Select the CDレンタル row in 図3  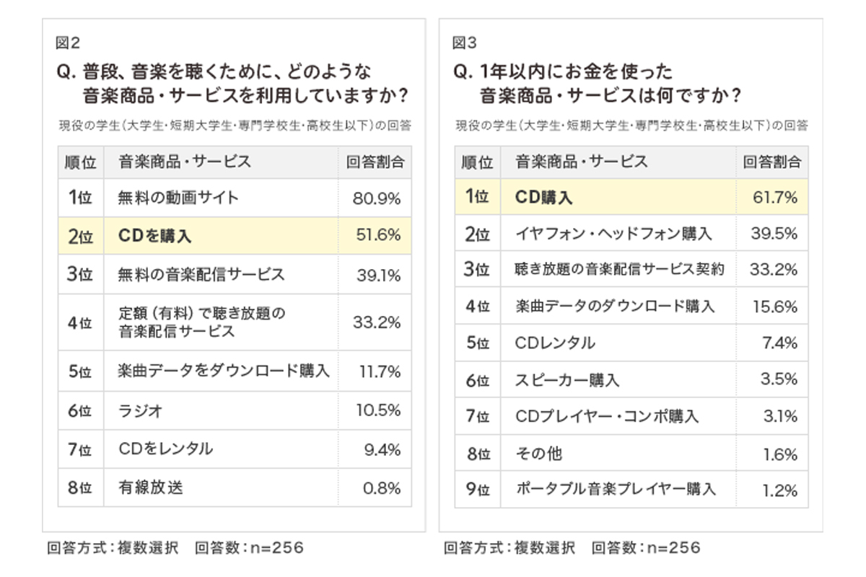[631, 343]
